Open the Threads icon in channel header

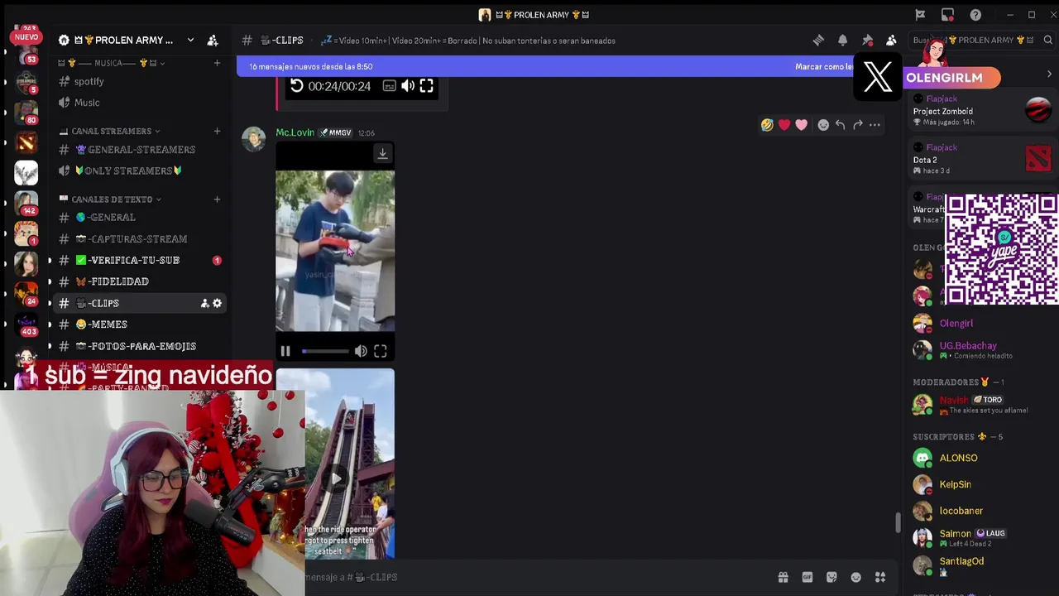click(818, 40)
